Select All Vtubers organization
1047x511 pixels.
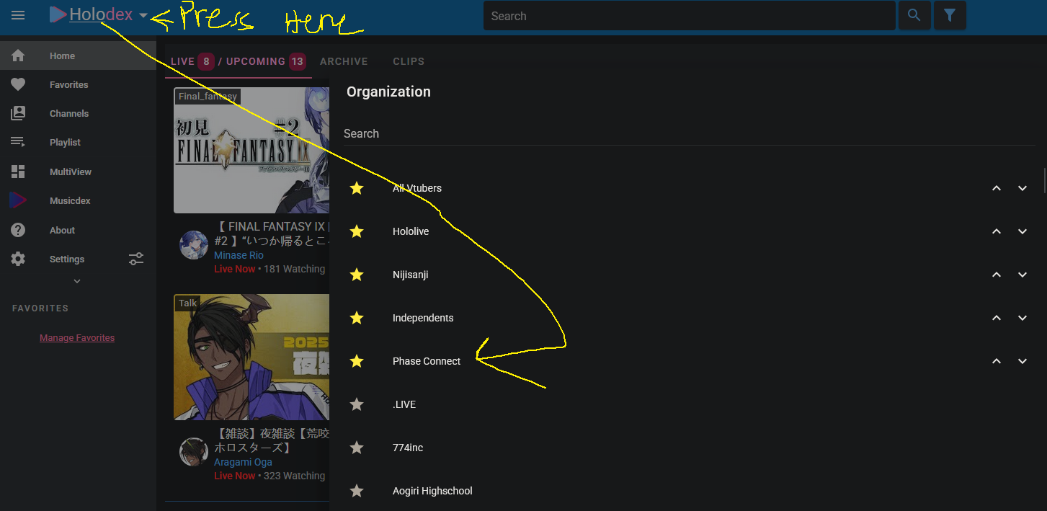417,188
